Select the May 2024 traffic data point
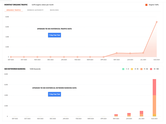Image resolution: width=166 pixels, height=124 pixels. pos(117,53)
